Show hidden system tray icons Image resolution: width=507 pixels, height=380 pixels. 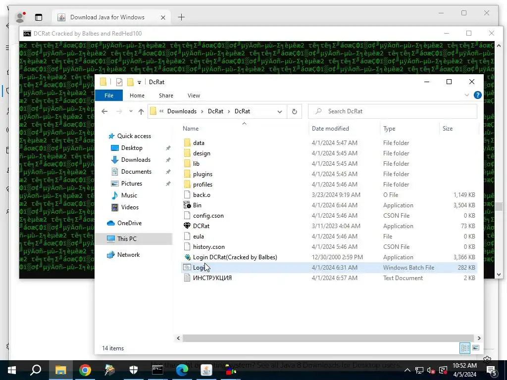(407, 370)
